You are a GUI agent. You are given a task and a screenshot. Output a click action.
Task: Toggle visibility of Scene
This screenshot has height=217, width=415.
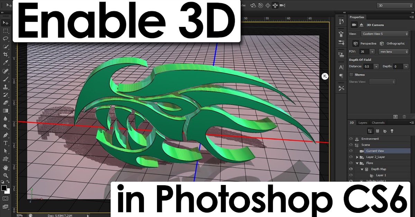351,145
